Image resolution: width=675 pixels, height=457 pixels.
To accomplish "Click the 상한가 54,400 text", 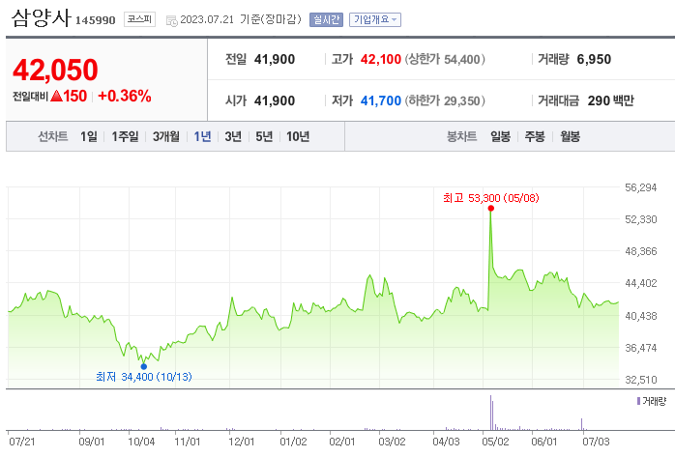I will (445, 59).
